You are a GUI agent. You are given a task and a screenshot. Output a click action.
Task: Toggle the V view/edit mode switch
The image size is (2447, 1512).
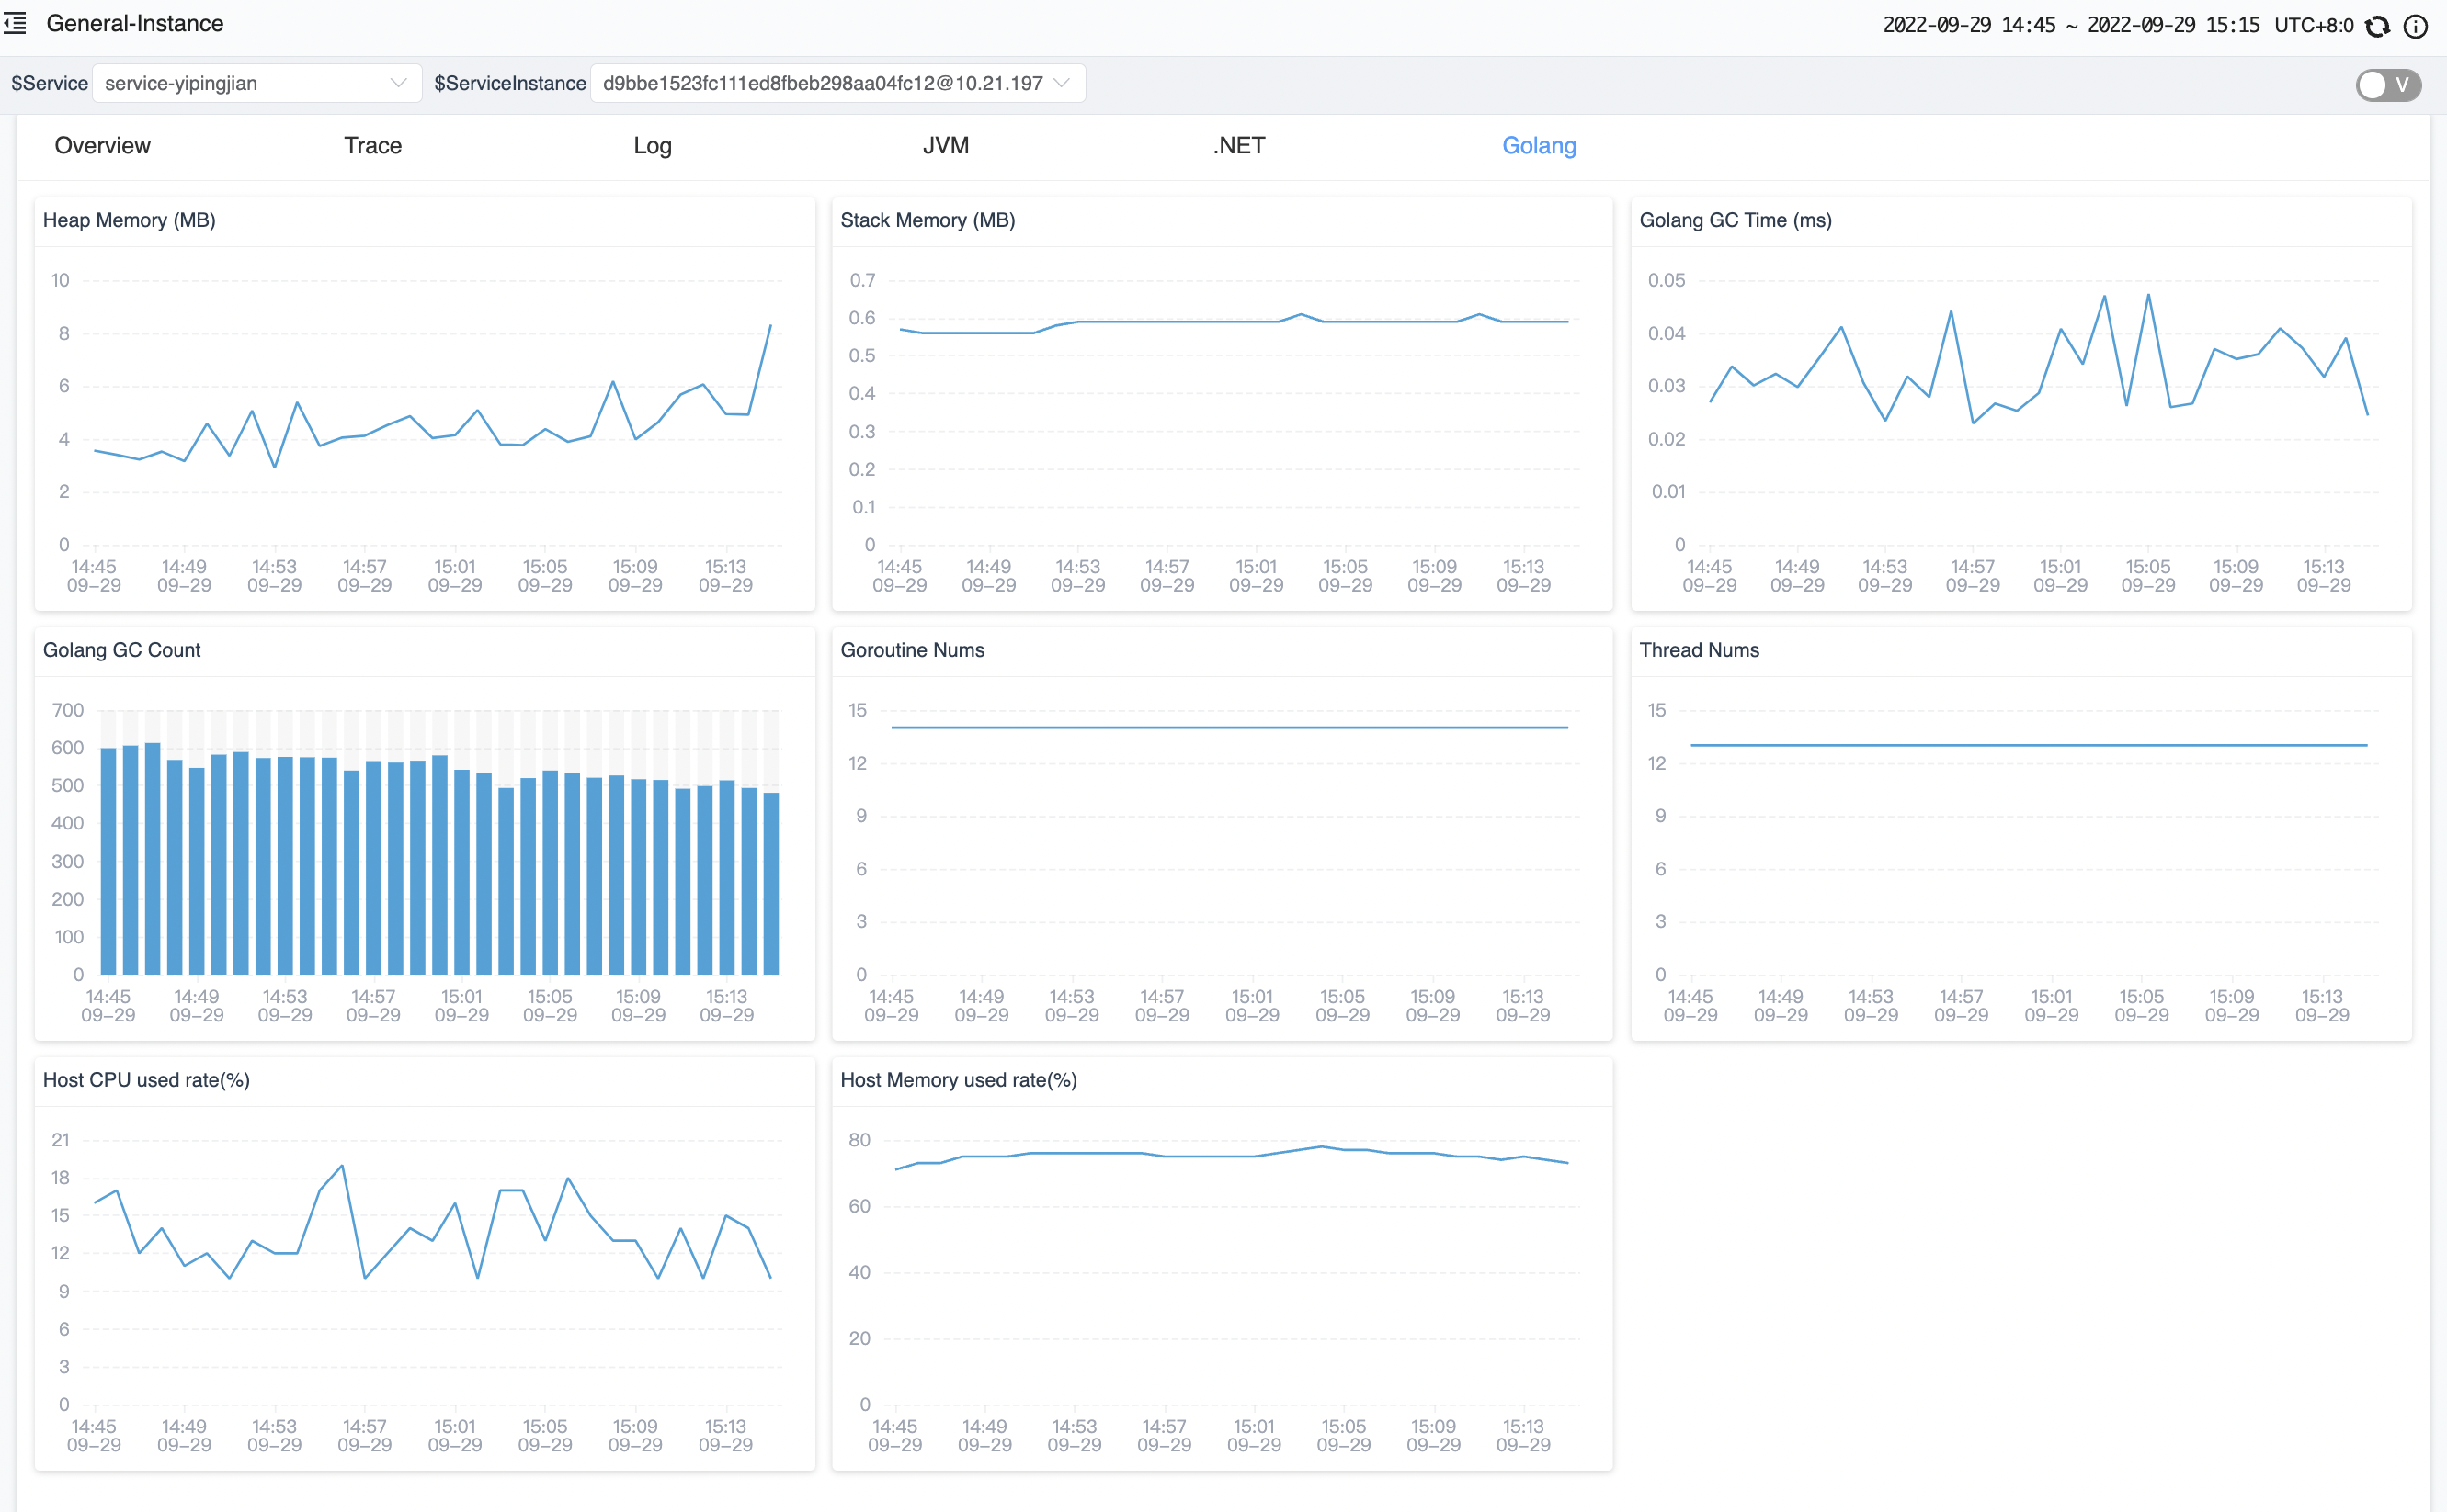(x=2387, y=85)
